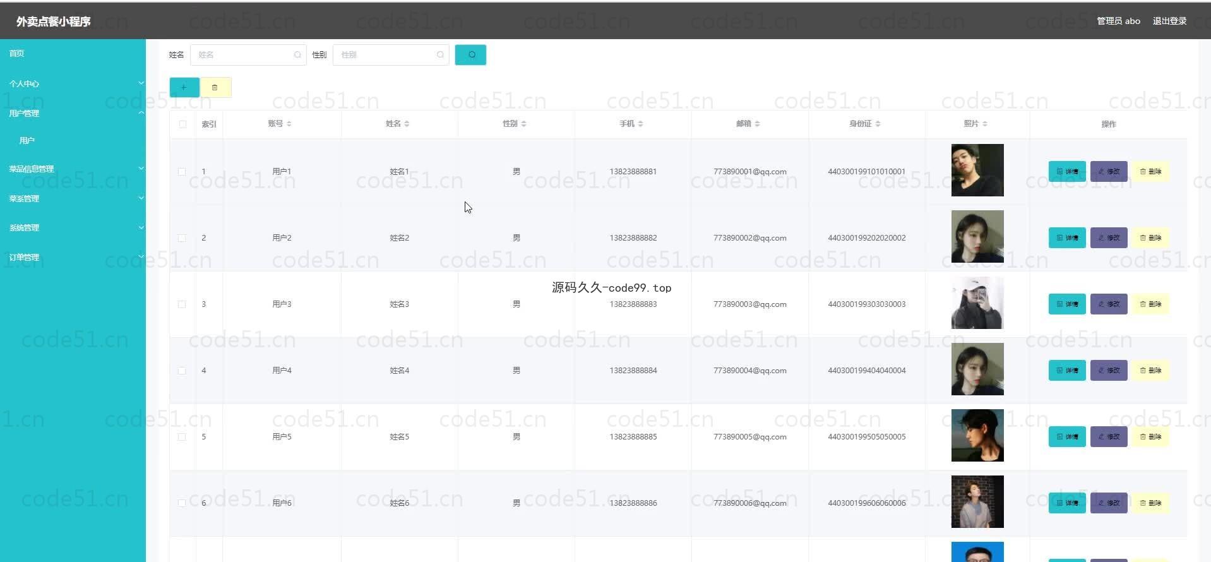This screenshot has width=1211, height=562.
Task: Click search icon inside 性别 input
Action: click(440, 55)
